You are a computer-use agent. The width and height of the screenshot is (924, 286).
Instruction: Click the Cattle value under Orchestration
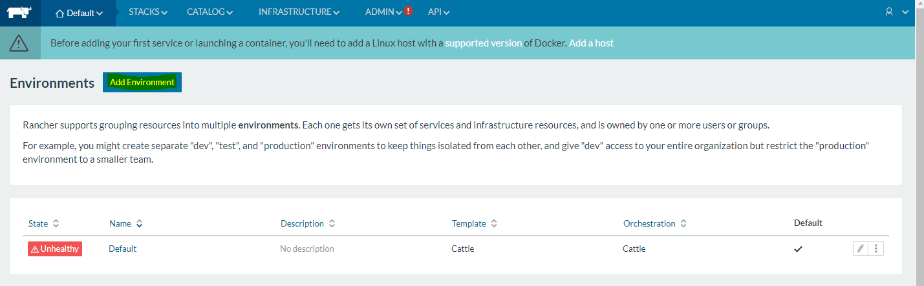coord(634,249)
